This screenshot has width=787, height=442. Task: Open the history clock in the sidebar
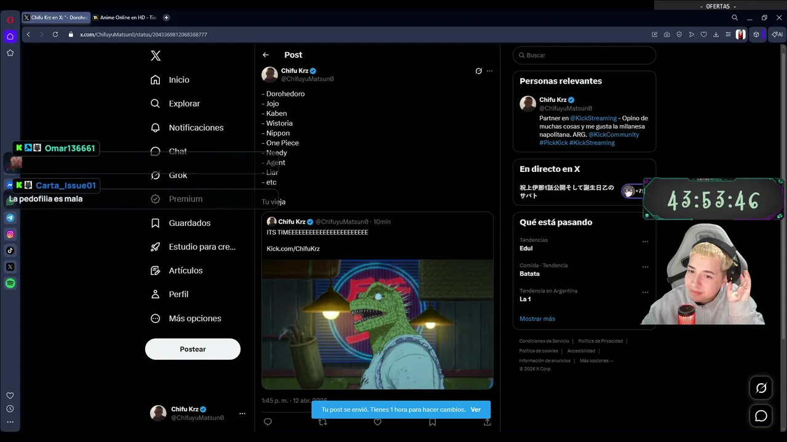(10, 409)
